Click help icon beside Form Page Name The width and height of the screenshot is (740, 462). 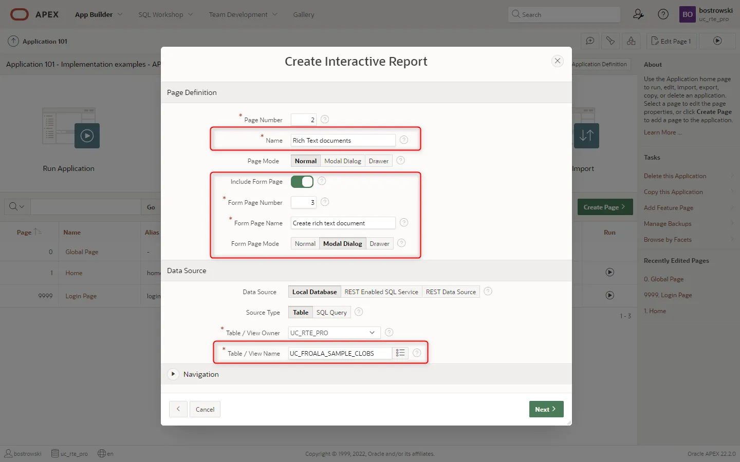pos(404,223)
